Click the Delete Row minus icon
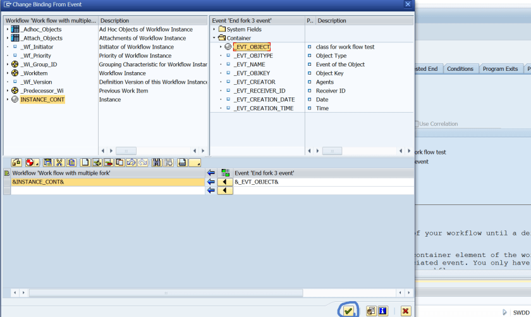This screenshot has width=531, height=317. coord(108,163)
